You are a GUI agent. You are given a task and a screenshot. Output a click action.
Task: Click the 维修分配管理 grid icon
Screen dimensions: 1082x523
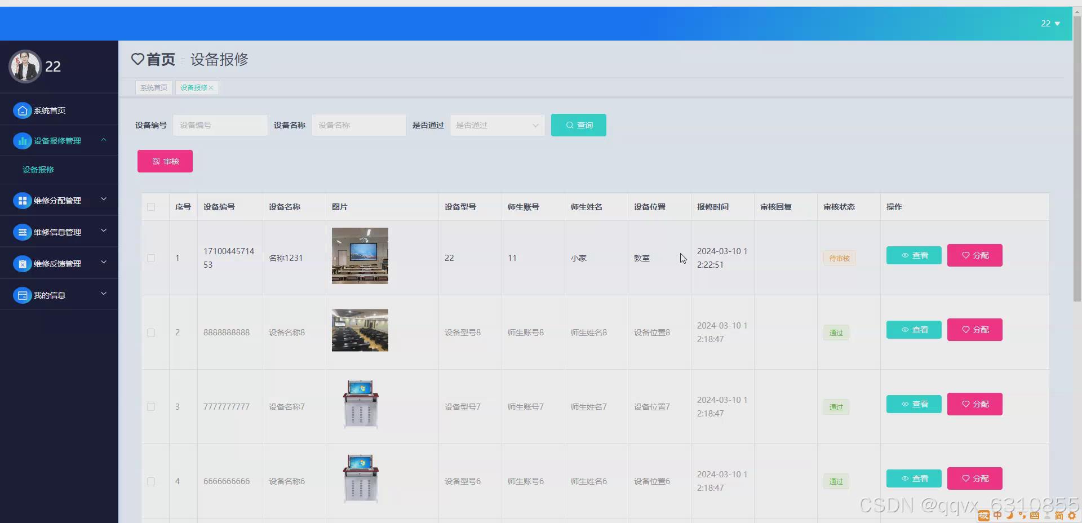coord(22,201)
